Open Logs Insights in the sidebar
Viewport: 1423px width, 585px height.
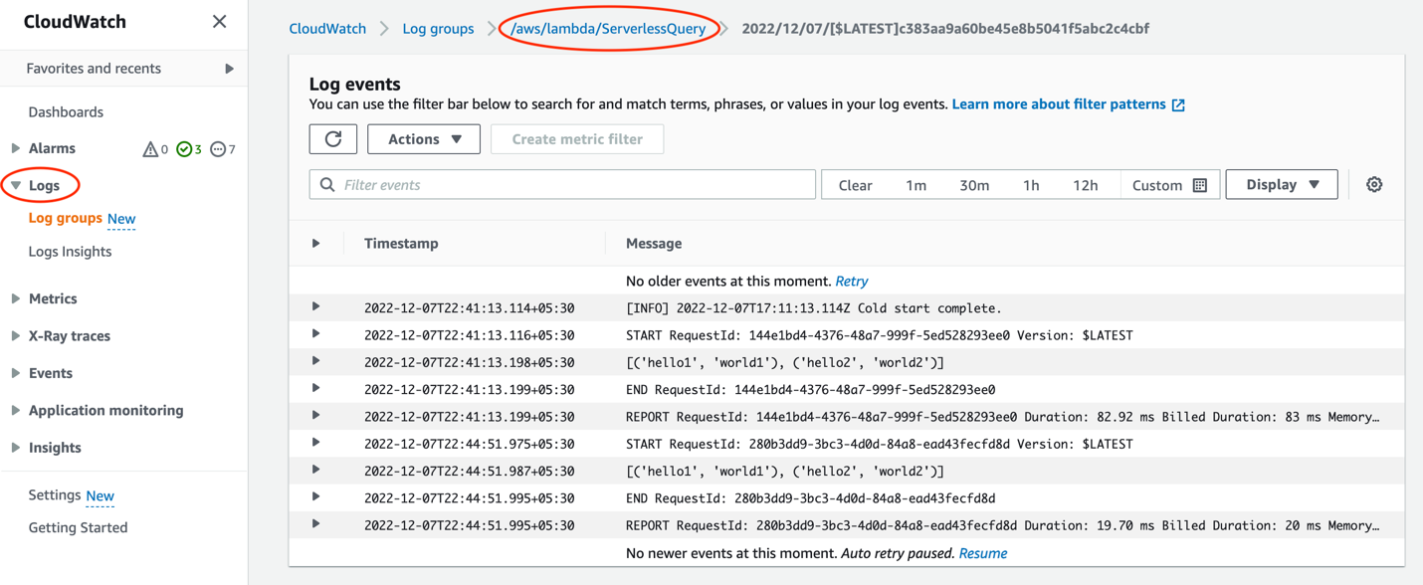70,252
